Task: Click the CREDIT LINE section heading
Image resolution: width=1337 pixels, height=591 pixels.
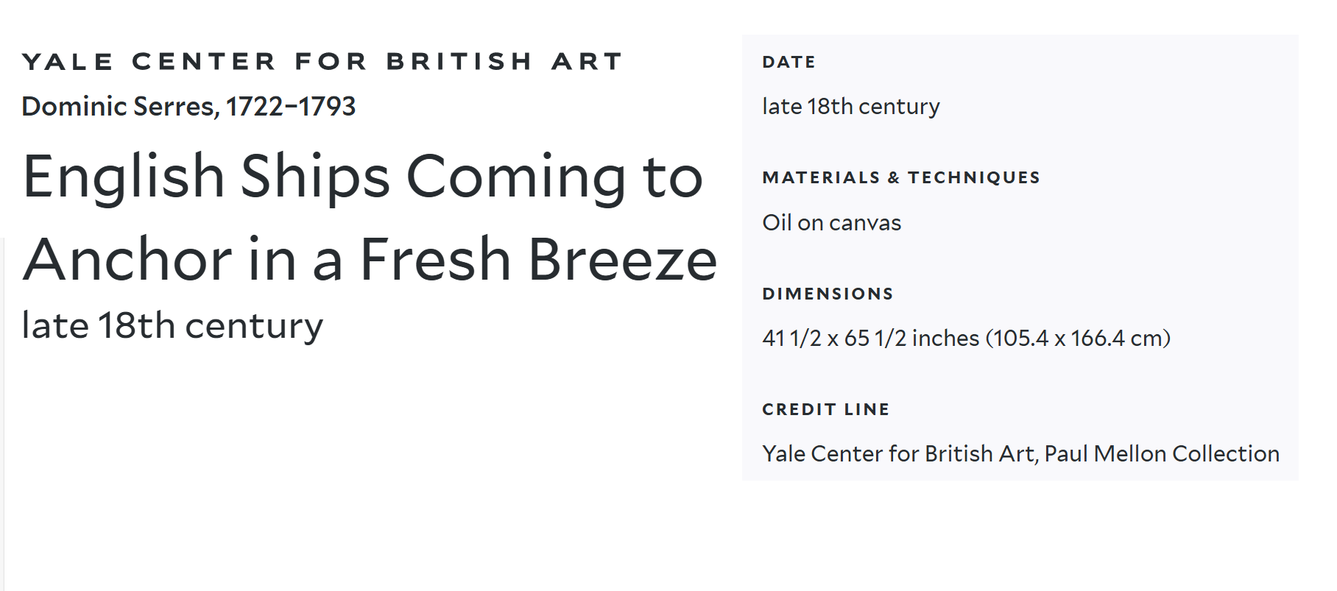Action: pos(825,410)
